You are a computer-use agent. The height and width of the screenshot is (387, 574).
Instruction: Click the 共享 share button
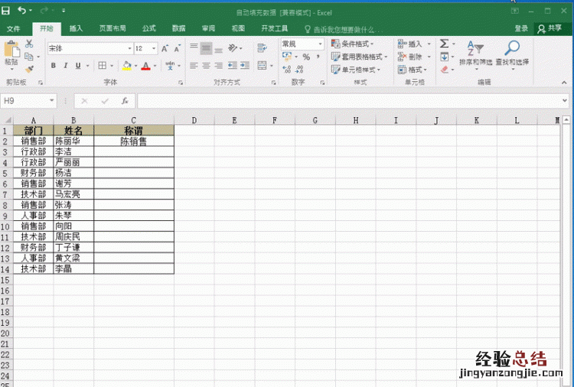click(x=550, y=28)
